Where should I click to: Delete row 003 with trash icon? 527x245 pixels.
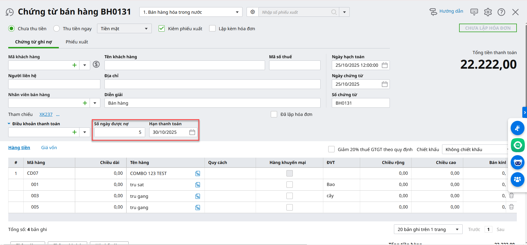pos(511,196)
